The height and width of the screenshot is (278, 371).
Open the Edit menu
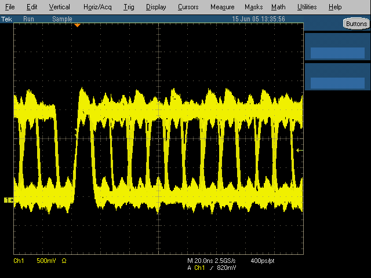[32, 7]
